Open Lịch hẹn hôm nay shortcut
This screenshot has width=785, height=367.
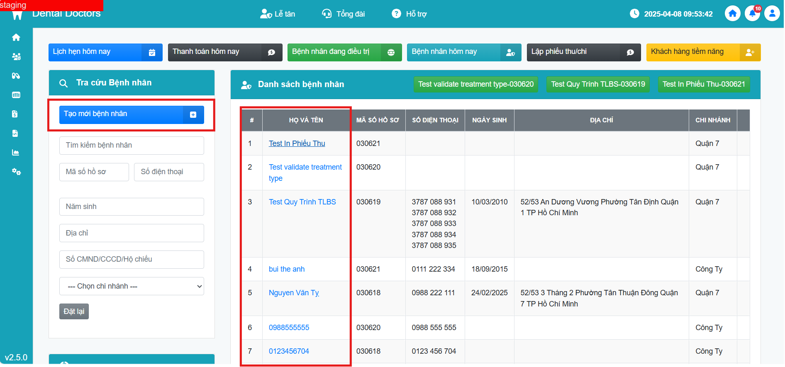coord(105,52)
